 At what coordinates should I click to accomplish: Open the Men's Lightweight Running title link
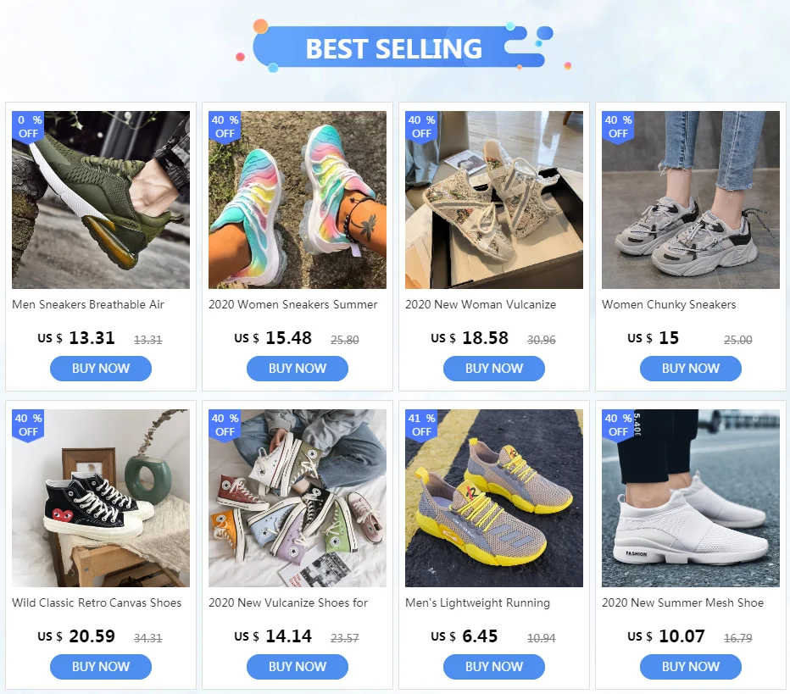[477, 602]
